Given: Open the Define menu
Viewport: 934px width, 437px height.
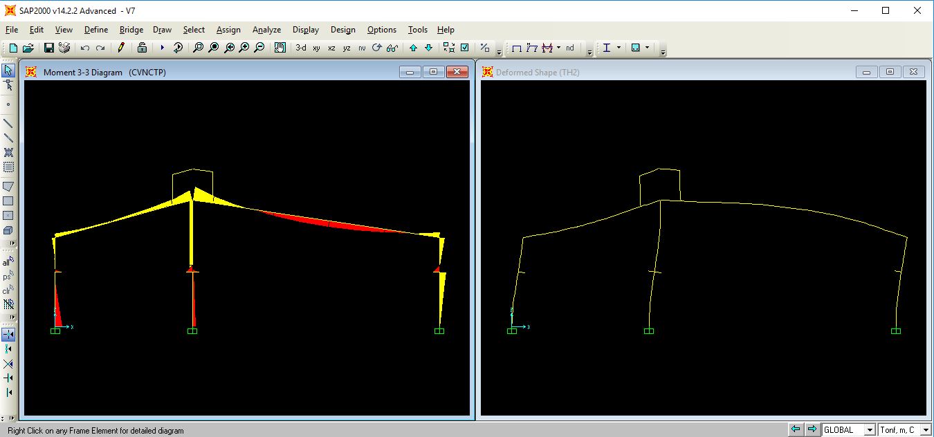Looking at the screenshot, I should tap(96, 30).
